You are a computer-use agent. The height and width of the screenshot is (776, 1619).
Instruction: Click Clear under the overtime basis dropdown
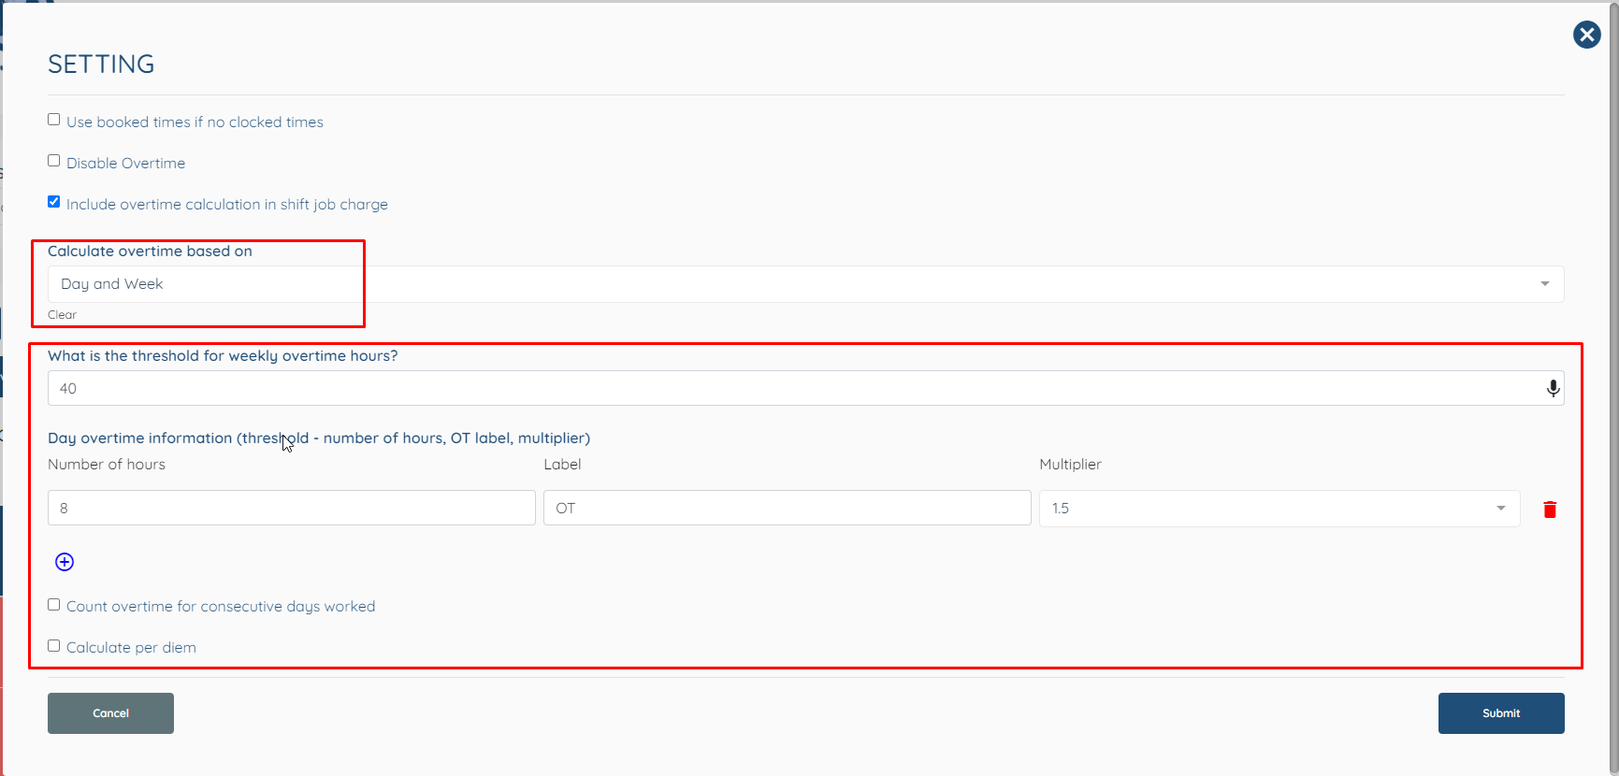(x=62, y=315)
